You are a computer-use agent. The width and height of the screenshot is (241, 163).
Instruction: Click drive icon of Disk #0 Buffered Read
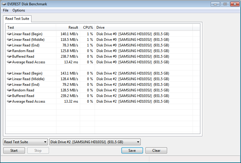[x=9, y=57]
